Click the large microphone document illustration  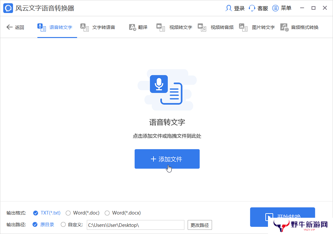point(167,90)
